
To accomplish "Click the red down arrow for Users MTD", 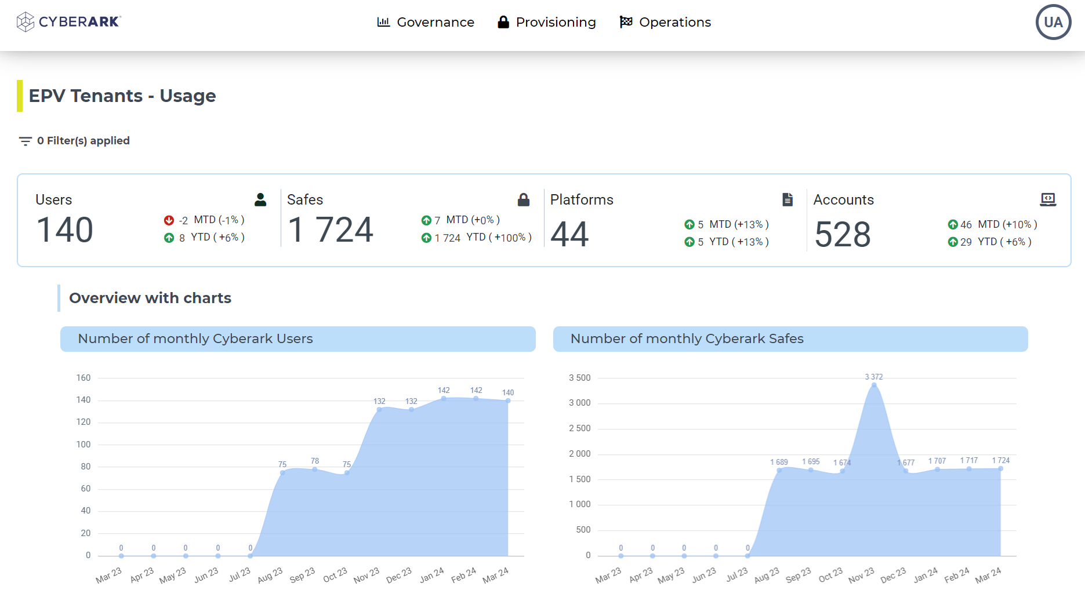I will tap(169, 220).
